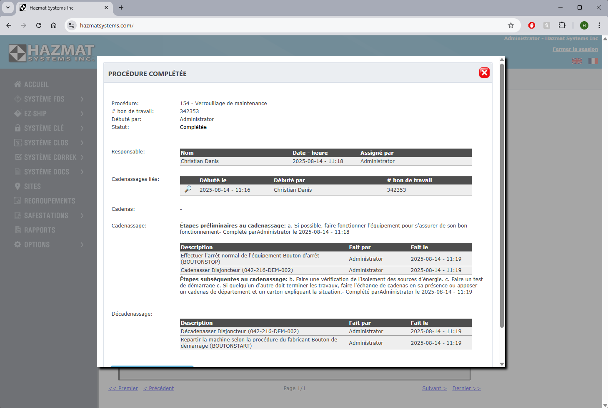This screenshot has height=408, width=608.
Task: Bookmark this page with the star icon
Action: click(511, 25)
